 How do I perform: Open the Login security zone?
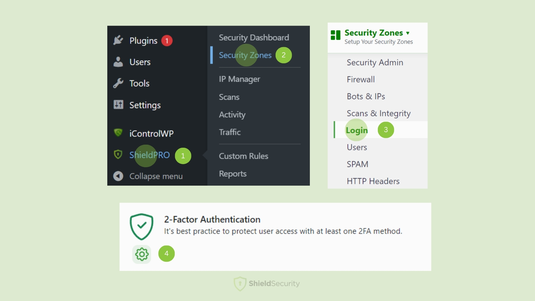[x=356, y=130]
